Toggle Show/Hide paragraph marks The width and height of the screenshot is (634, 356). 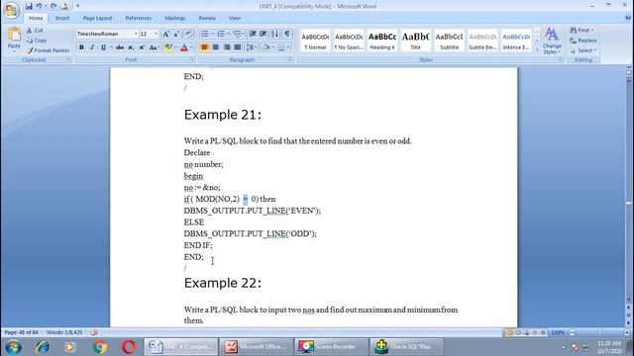pos(287,34)
